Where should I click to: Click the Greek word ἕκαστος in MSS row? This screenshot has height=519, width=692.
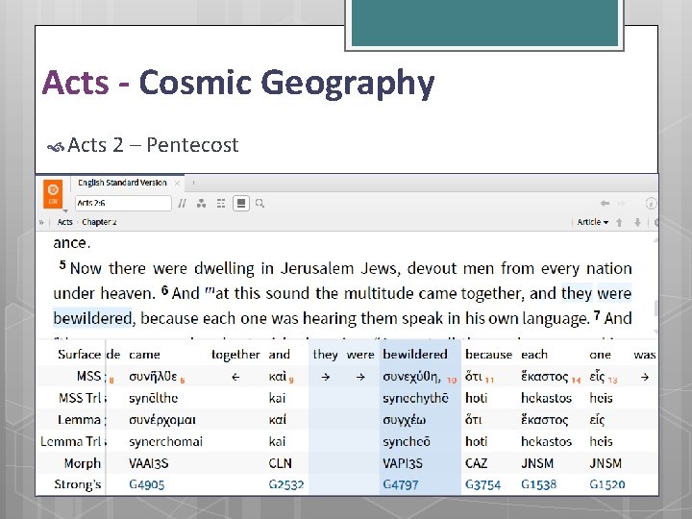(545, 377)
